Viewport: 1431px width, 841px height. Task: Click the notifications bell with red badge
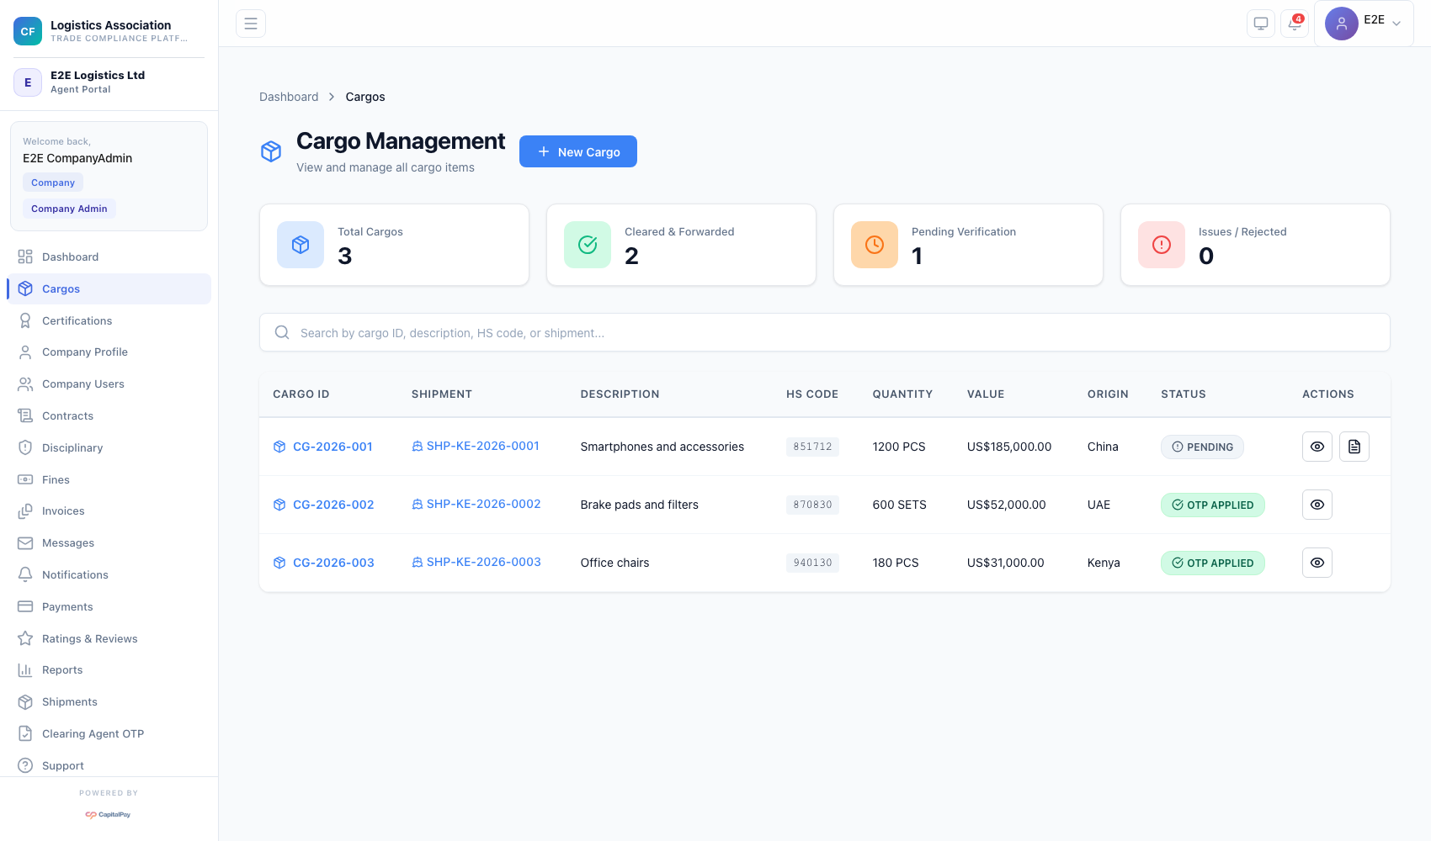[1294, 24]
